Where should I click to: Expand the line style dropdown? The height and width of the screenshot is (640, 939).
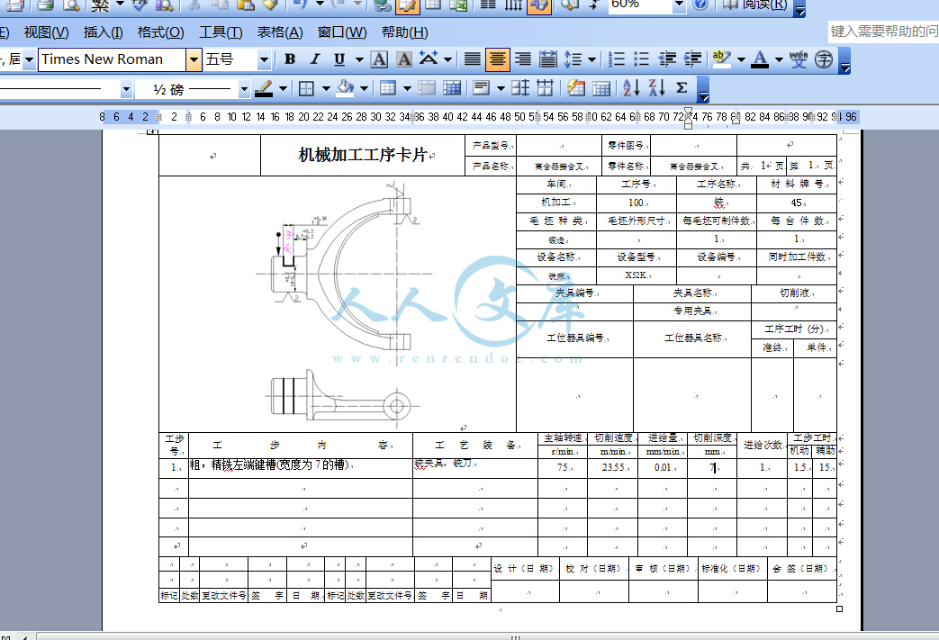(x=126, y=90)
